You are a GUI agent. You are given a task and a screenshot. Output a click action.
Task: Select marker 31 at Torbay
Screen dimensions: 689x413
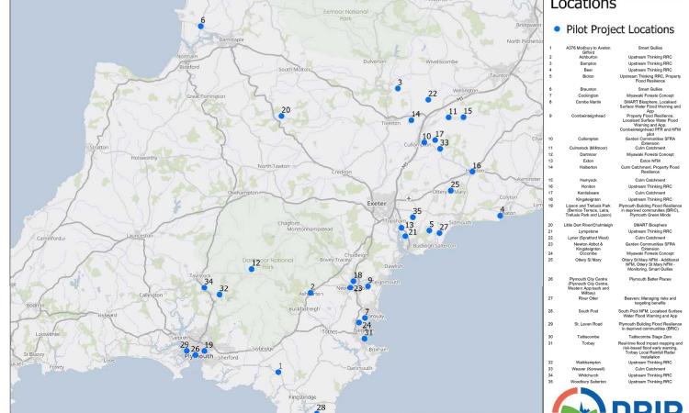tap(365, 339)
